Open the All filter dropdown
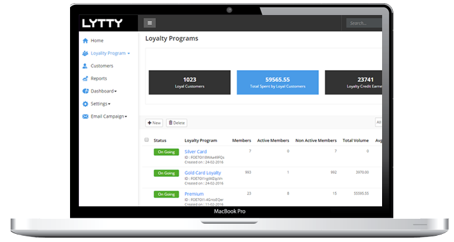454x242 pixels. coord(378,123)
